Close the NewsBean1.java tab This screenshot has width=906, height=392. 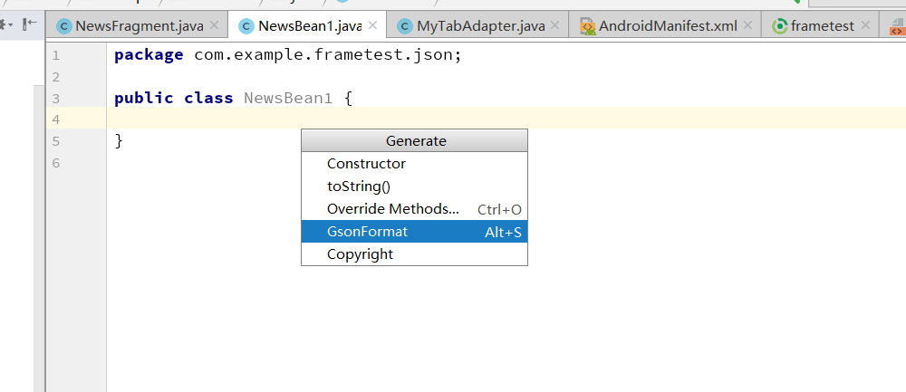coord(372,25)
